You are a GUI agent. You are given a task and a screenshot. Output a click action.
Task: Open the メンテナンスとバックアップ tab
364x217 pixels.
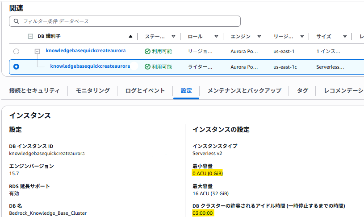coord(244,90)
